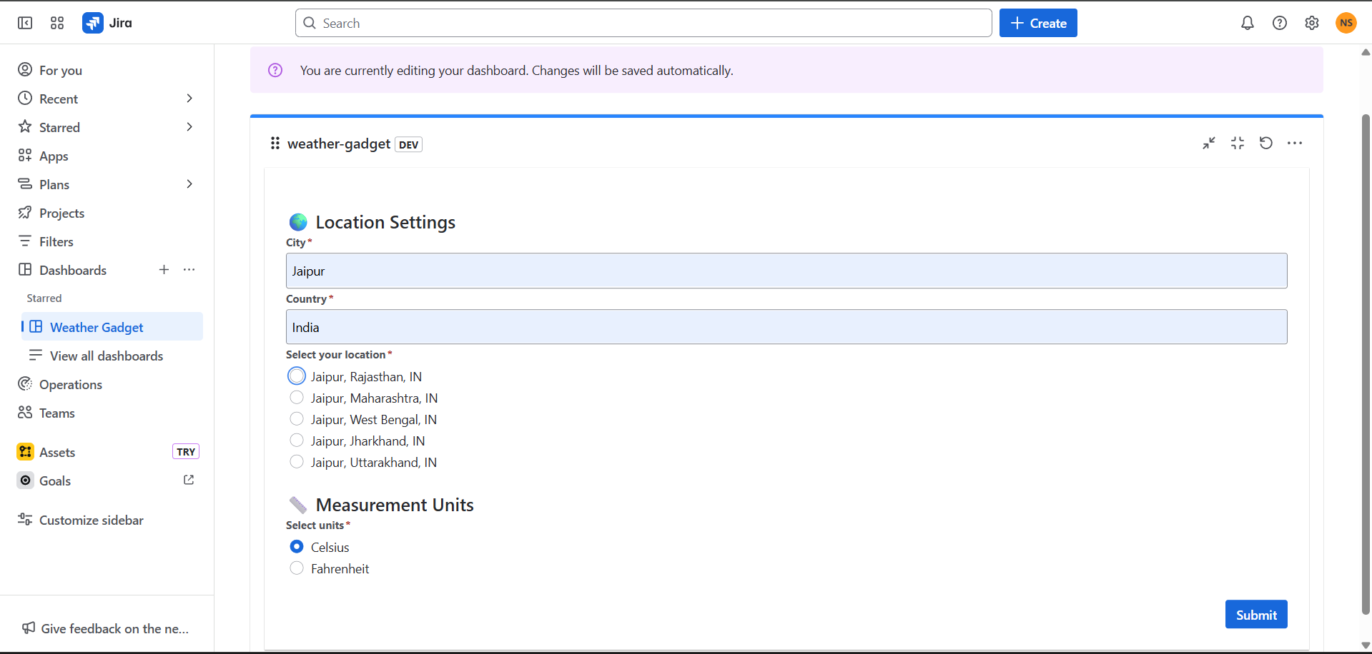Screen dimensions: 1372x654
Task: Click the Operations icon
Action: (x=25, y=383)
